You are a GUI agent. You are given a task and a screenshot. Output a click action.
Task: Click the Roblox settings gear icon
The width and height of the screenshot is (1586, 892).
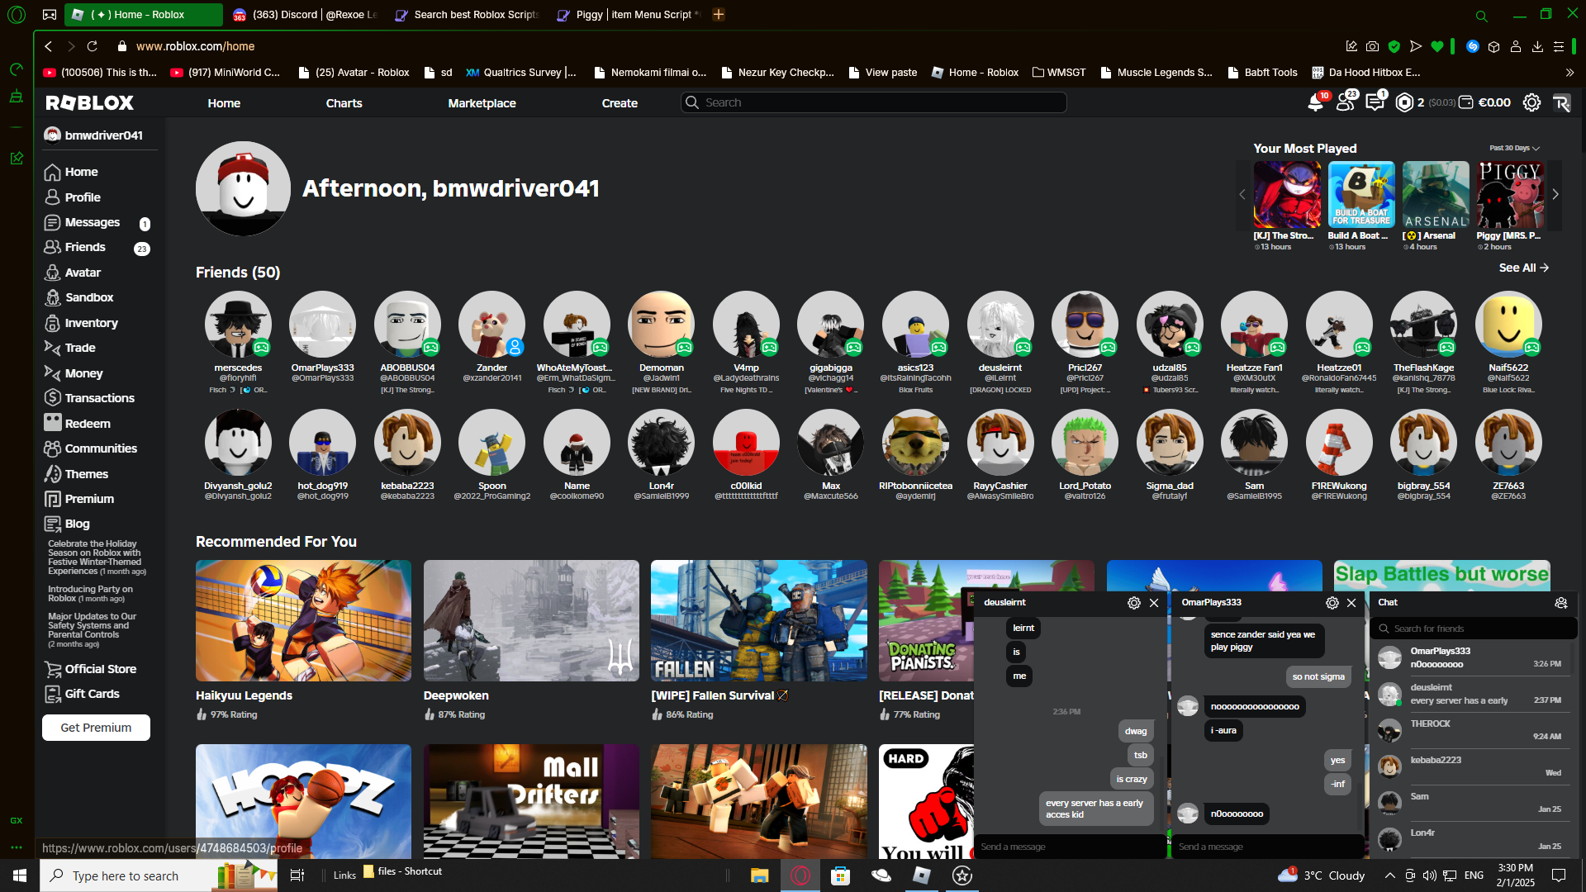pos(1531,102)
